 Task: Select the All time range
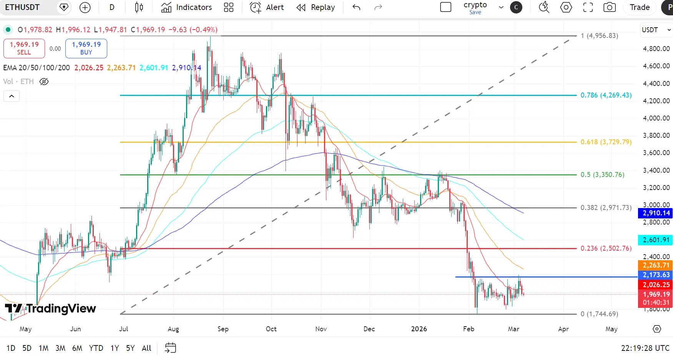pyautogui.click(x=146, y=348)
